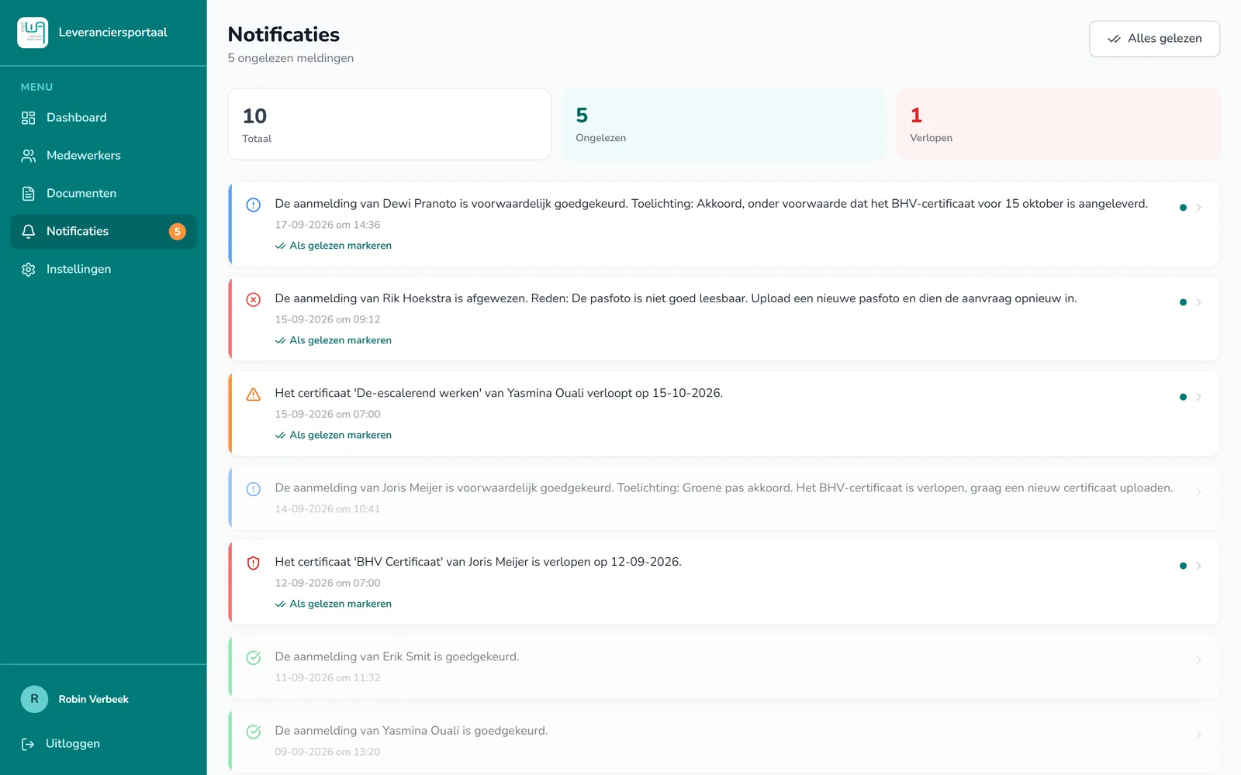Expand Yasmina Ouali goedgekeurd notification chevron
Image resolution: width=1241 pixels, height=775 pixels.
click(x=1198, y=734)
